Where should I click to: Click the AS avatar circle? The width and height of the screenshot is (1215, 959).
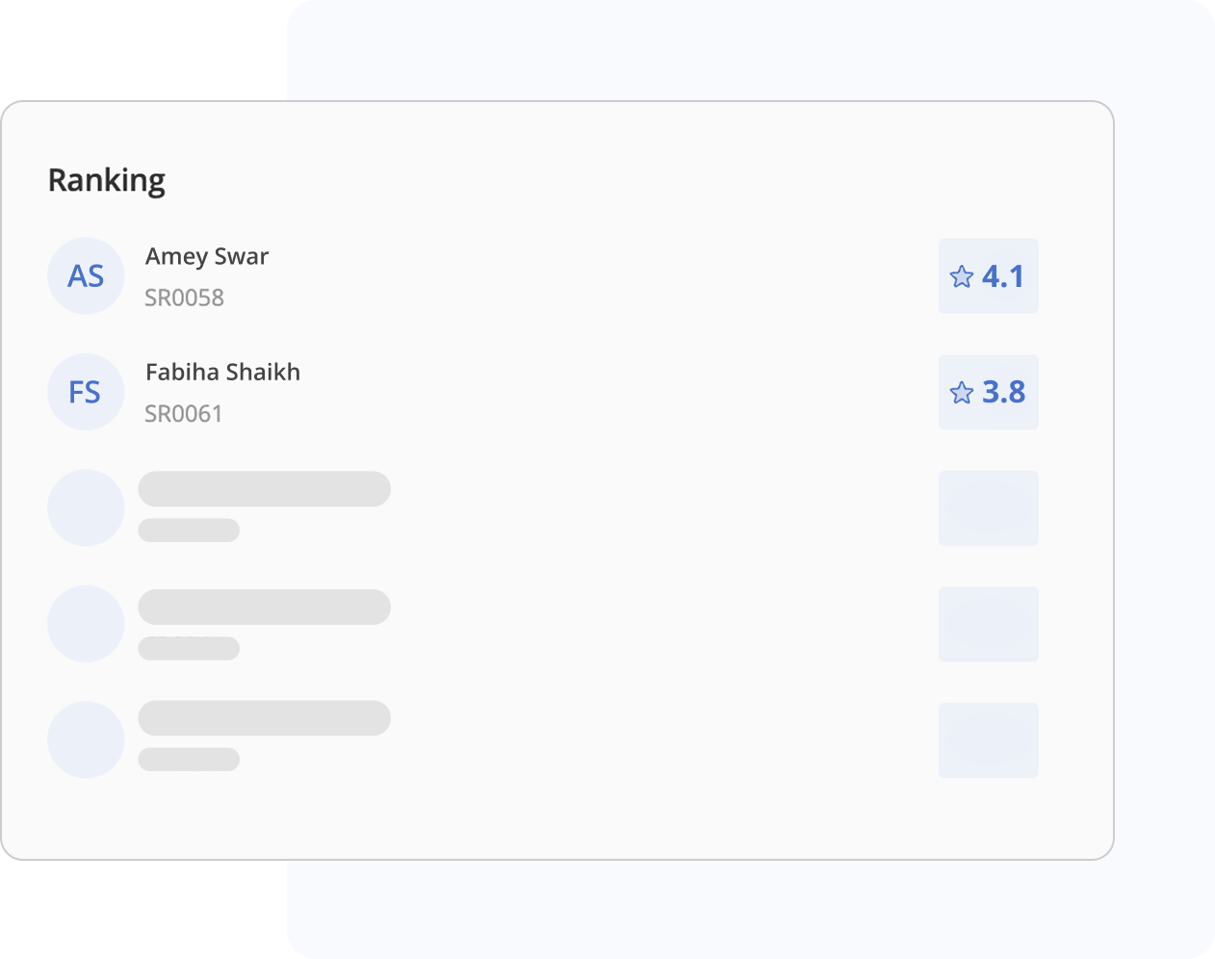pos(86,276)
